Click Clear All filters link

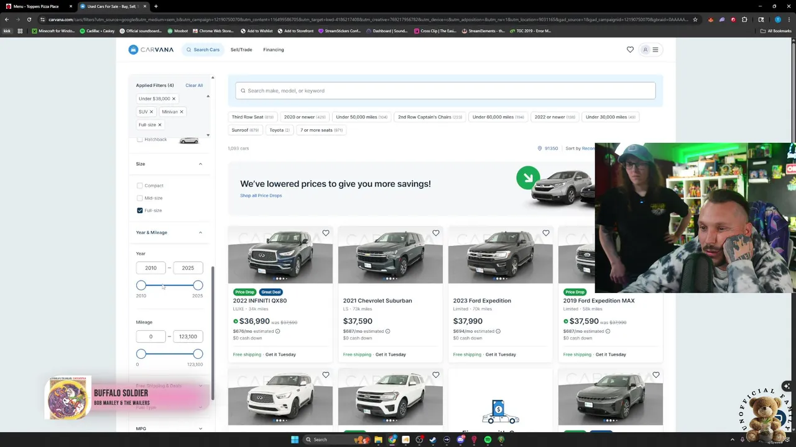194,85
